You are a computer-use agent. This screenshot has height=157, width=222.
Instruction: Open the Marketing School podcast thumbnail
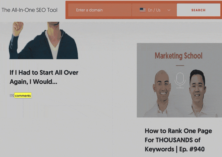point(179,80)
